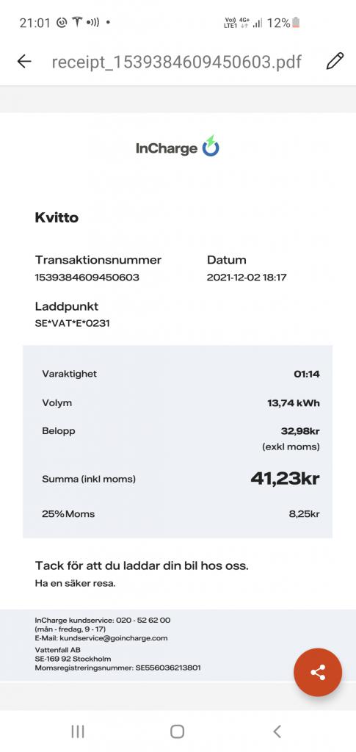This screenshot has width=356, height=752.
Task: Tap the orange share button
Action: pos(318,672)
